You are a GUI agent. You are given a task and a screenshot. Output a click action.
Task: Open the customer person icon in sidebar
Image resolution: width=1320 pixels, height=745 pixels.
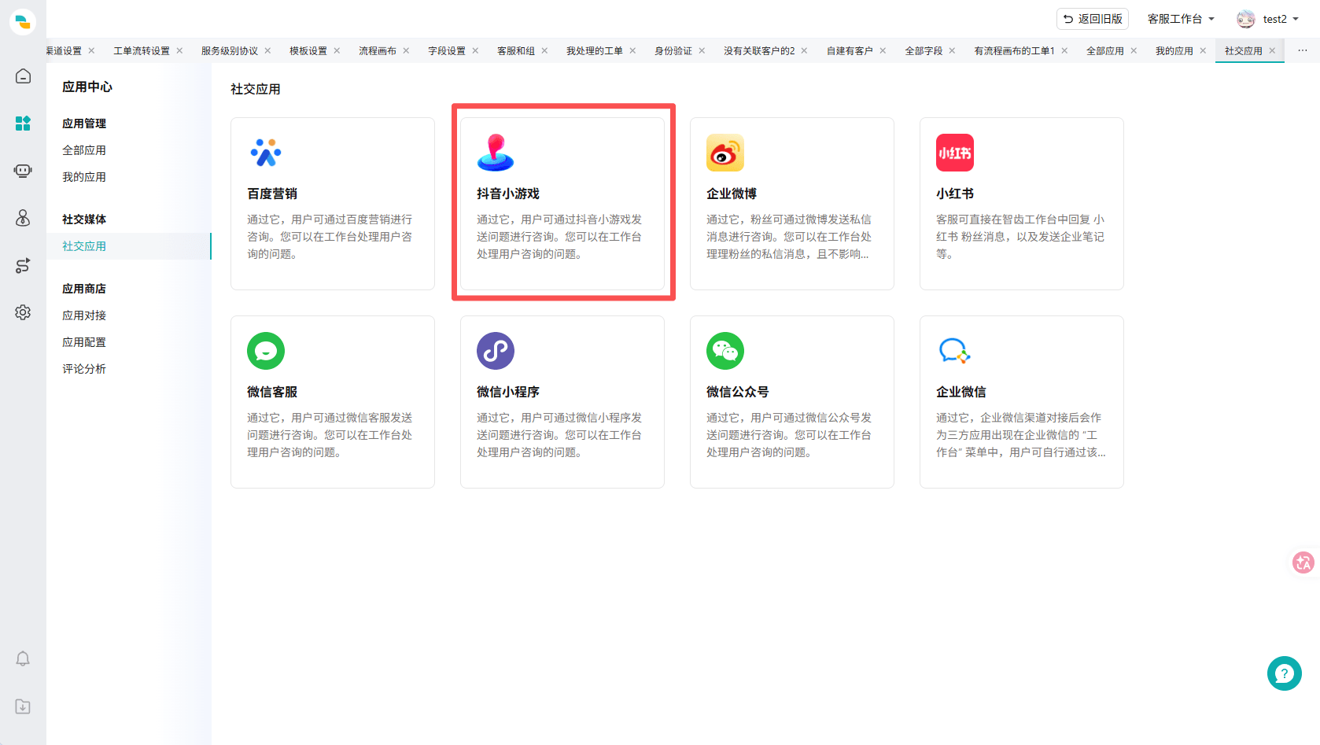tap(23, 218)
